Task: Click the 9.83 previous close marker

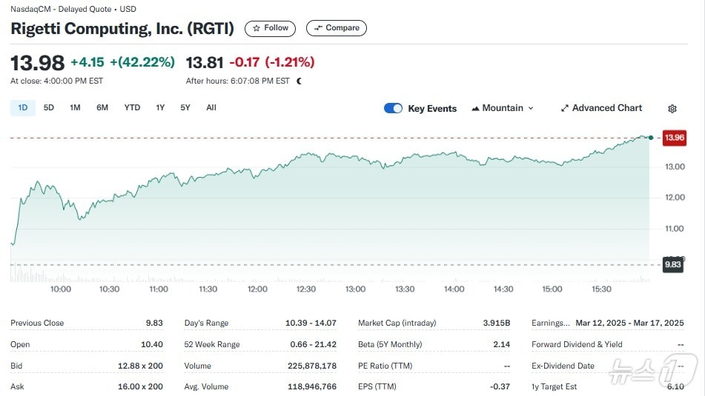Action: click(x=672, y=264)
